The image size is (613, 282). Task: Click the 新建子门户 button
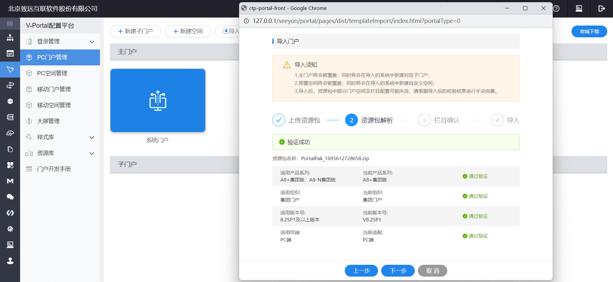pos(135,31)
